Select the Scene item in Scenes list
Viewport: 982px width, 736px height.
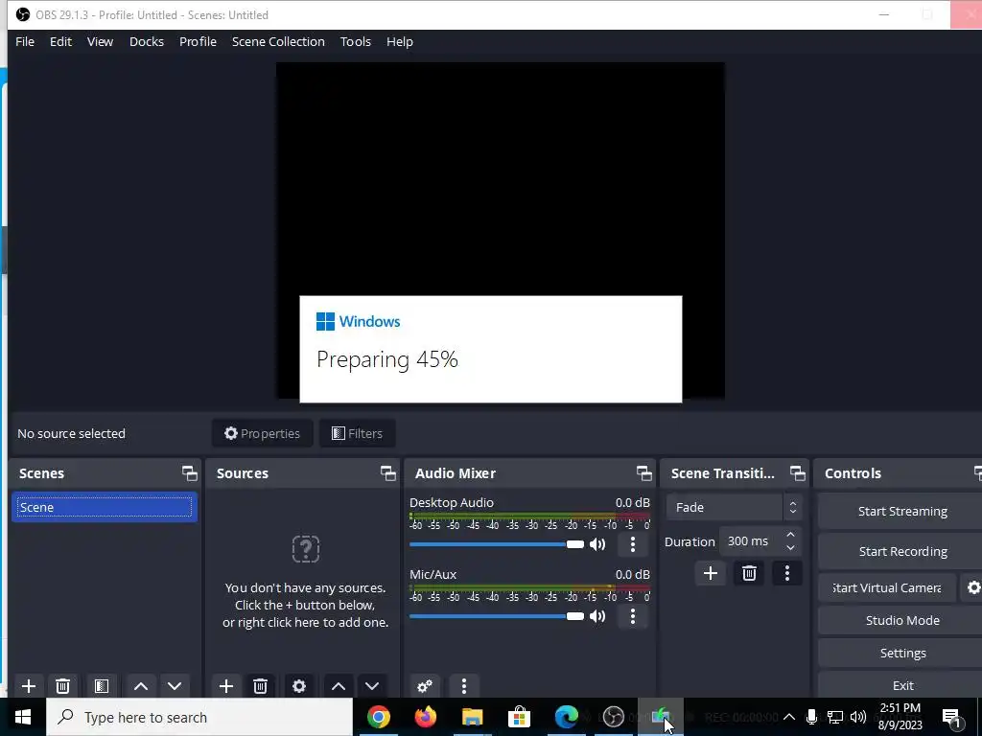tap(104, 507)
